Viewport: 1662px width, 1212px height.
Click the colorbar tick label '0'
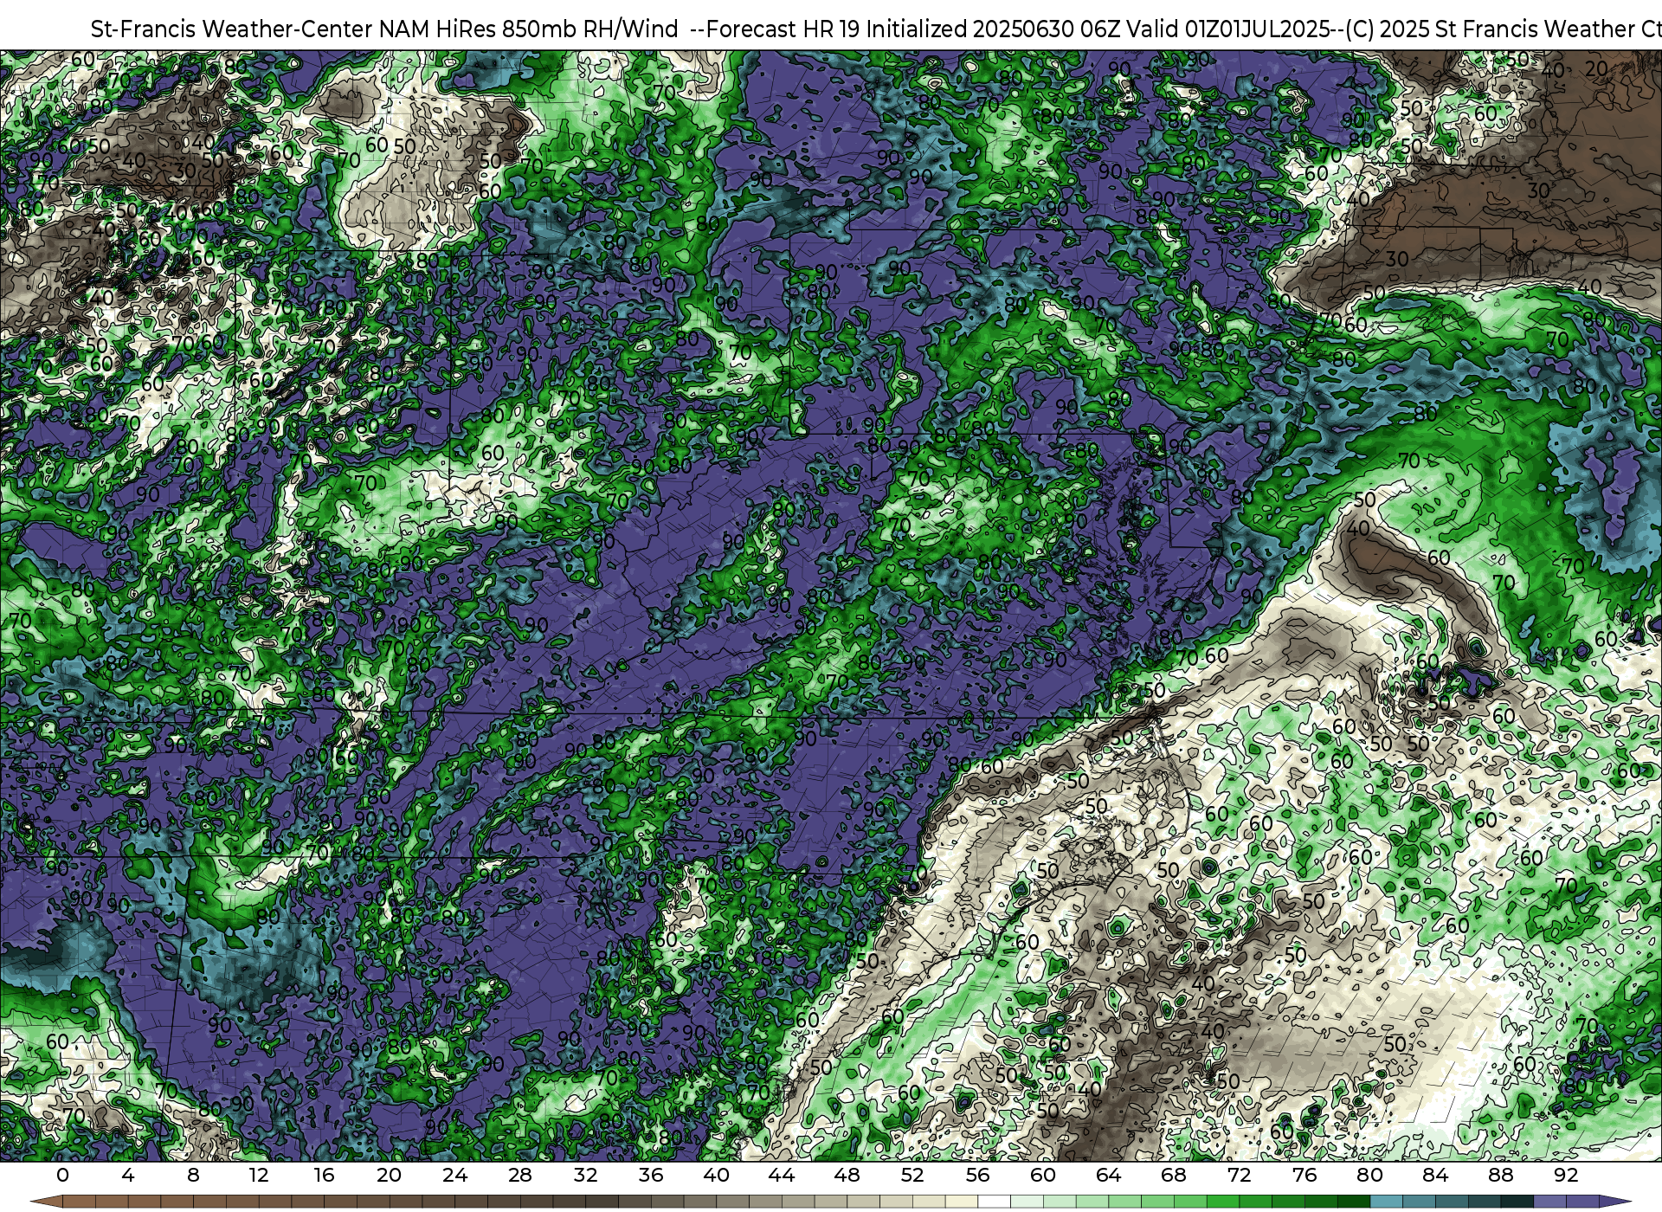tap(62, 1175)
